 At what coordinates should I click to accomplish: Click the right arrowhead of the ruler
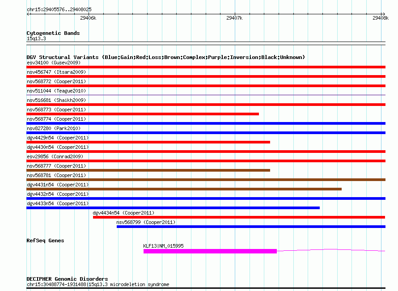[384, 14]
